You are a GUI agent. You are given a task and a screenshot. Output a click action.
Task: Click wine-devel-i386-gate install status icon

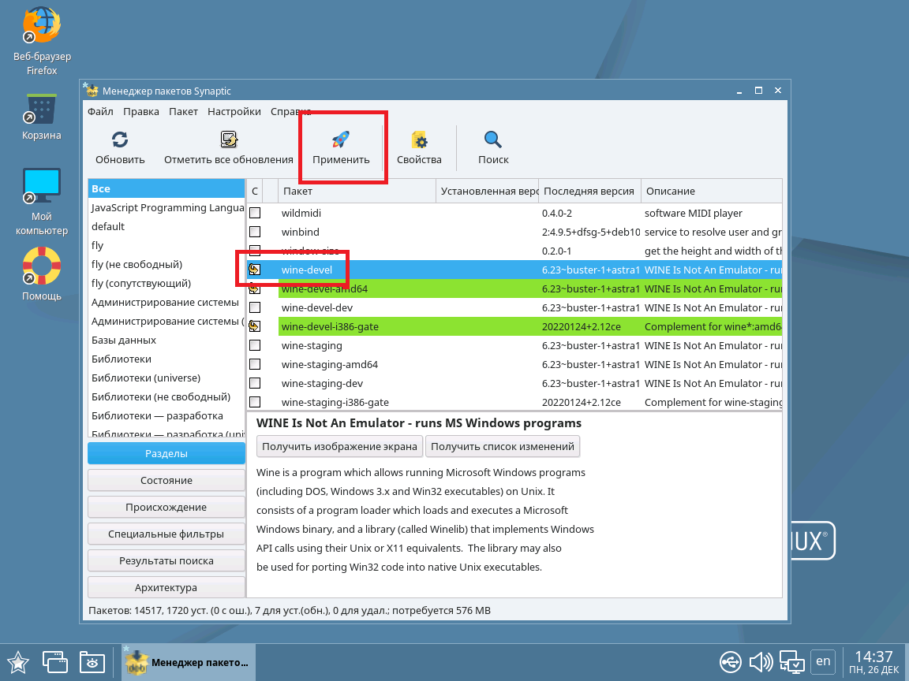tap(255, 326)
